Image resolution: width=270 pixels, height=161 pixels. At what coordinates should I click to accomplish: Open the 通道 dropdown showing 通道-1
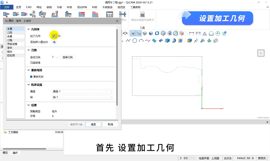tap(83, 91)
